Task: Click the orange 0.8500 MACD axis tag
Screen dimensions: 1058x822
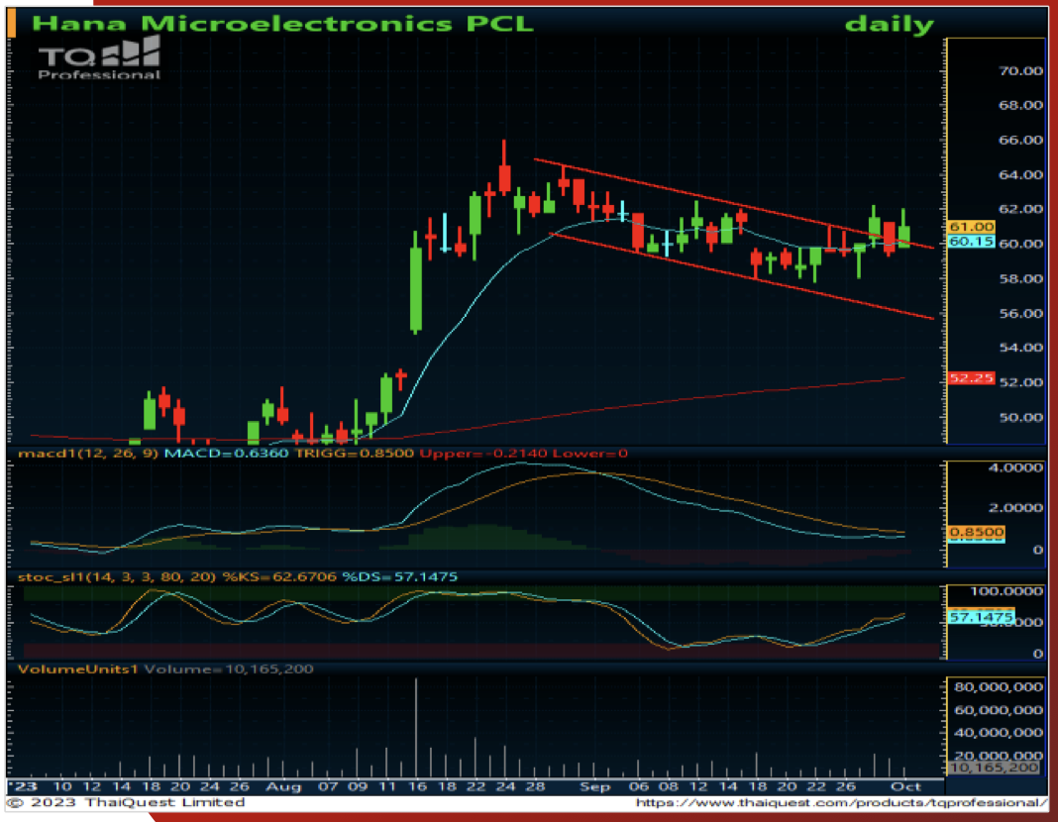Action: point(977,532)
